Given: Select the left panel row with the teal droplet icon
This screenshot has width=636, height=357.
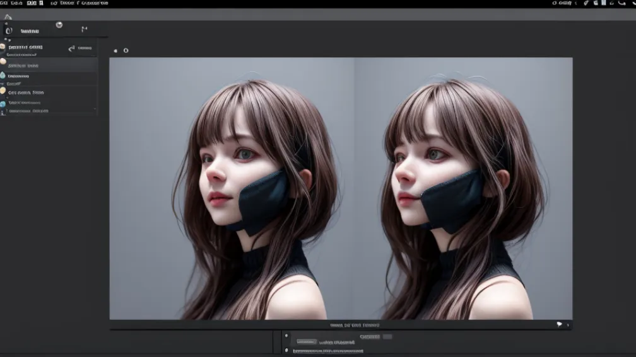Looking at the screenshot, I should [49, 79].
